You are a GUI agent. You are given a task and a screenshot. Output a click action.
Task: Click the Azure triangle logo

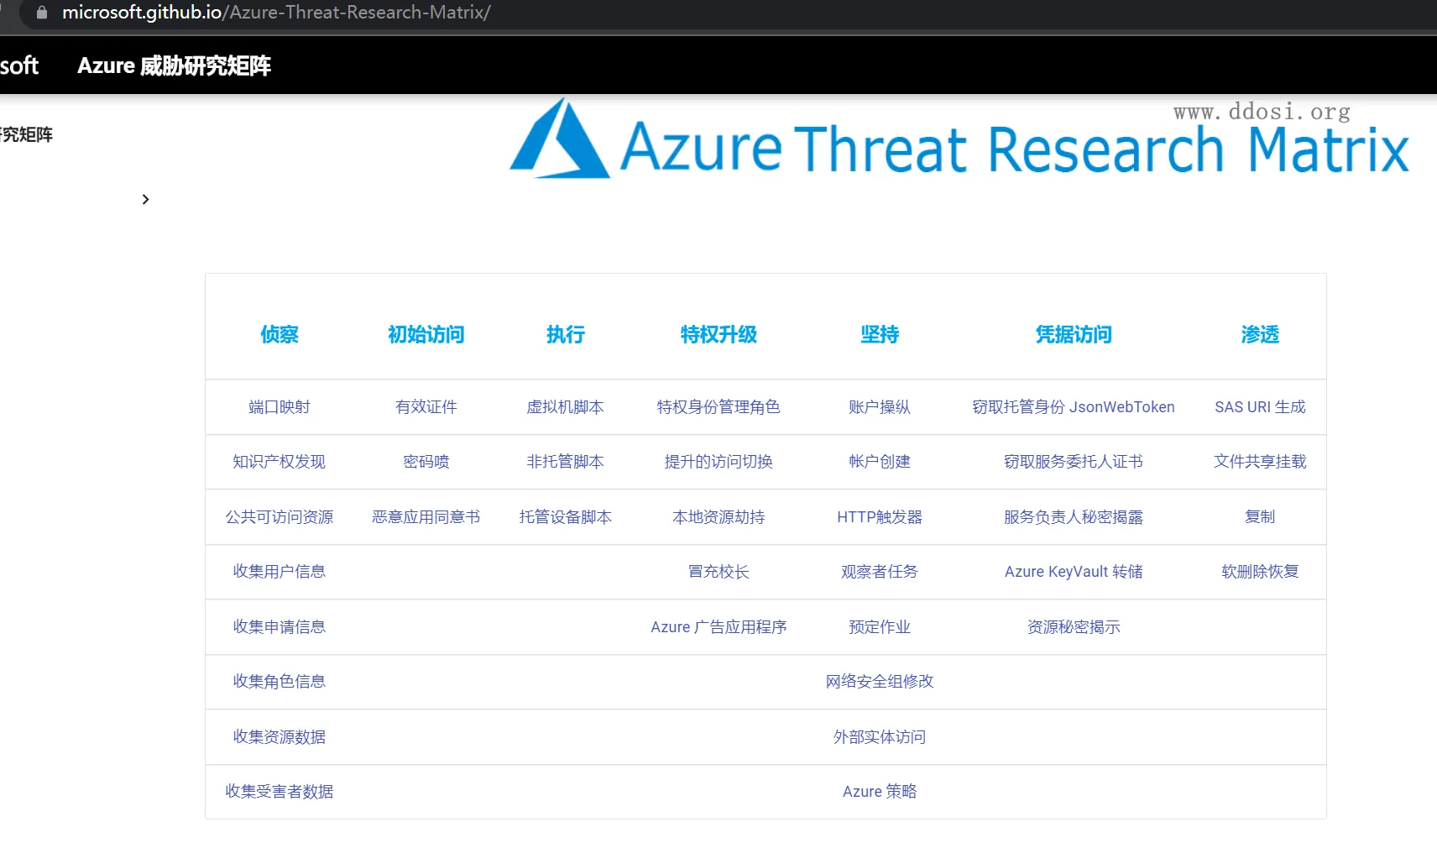click(x=559, y=139)
